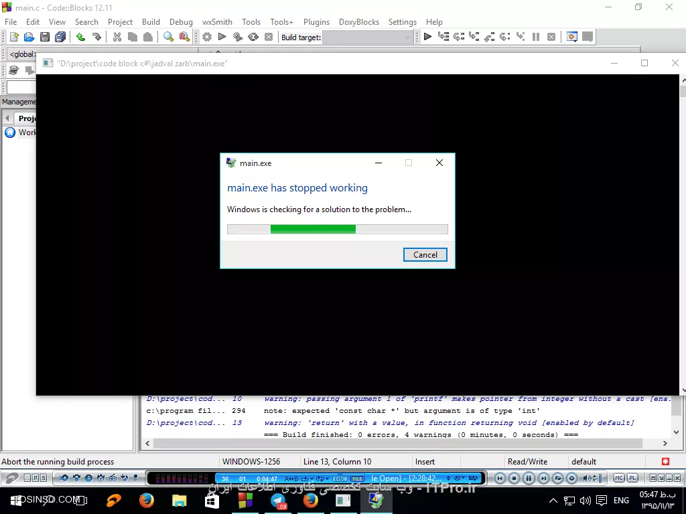
Task: Adjust the media player volume slider
Action: [x=600, y=478]
